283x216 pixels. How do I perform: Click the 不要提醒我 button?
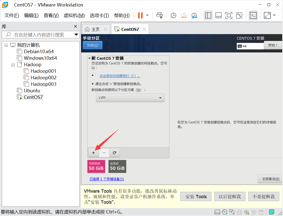pyautogui.click(x=264, y=196)
